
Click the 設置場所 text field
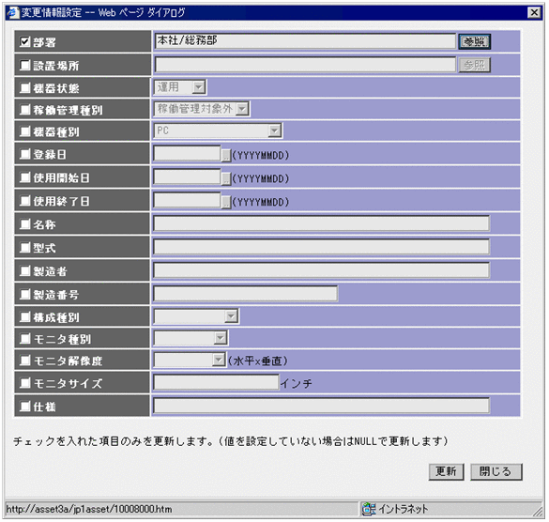coord(305,65)
